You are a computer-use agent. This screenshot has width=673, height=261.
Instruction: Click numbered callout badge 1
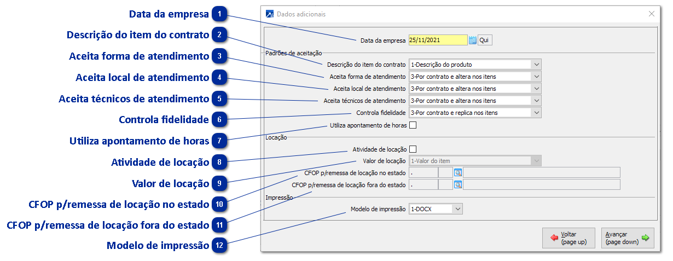[219, 14]
